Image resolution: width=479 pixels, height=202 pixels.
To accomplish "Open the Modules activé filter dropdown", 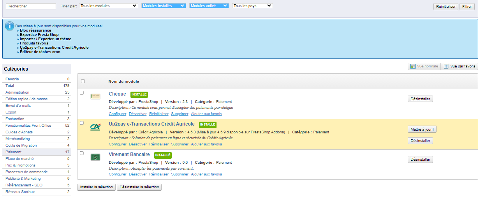I will pos(209,6).
